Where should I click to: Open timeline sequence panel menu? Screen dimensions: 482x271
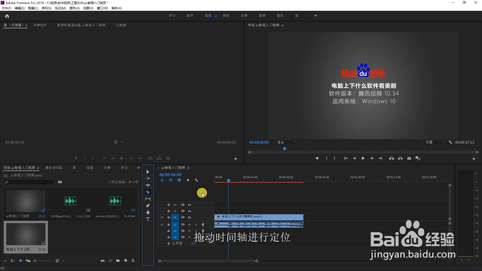[x=188, y=168]
